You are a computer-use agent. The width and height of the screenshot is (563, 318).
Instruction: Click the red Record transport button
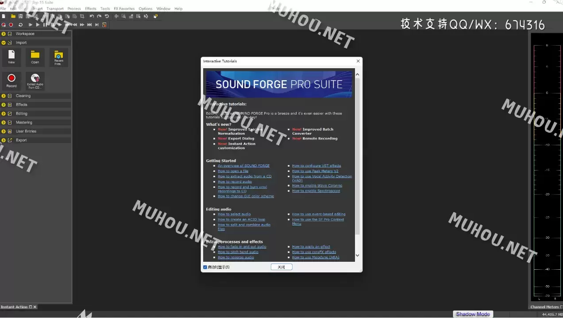11,25
